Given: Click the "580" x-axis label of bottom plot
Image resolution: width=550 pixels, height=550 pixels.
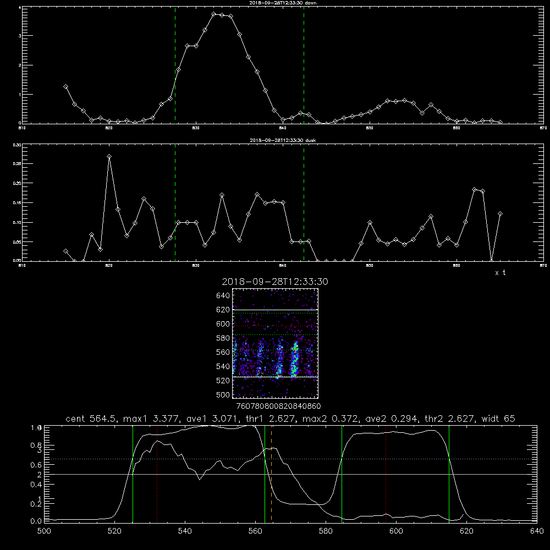Looking at the screenshot, I should pyautogui.click(x=326, y=531).
